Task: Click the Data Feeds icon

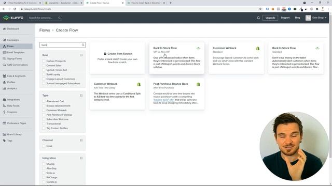Action: pos(5,106)
